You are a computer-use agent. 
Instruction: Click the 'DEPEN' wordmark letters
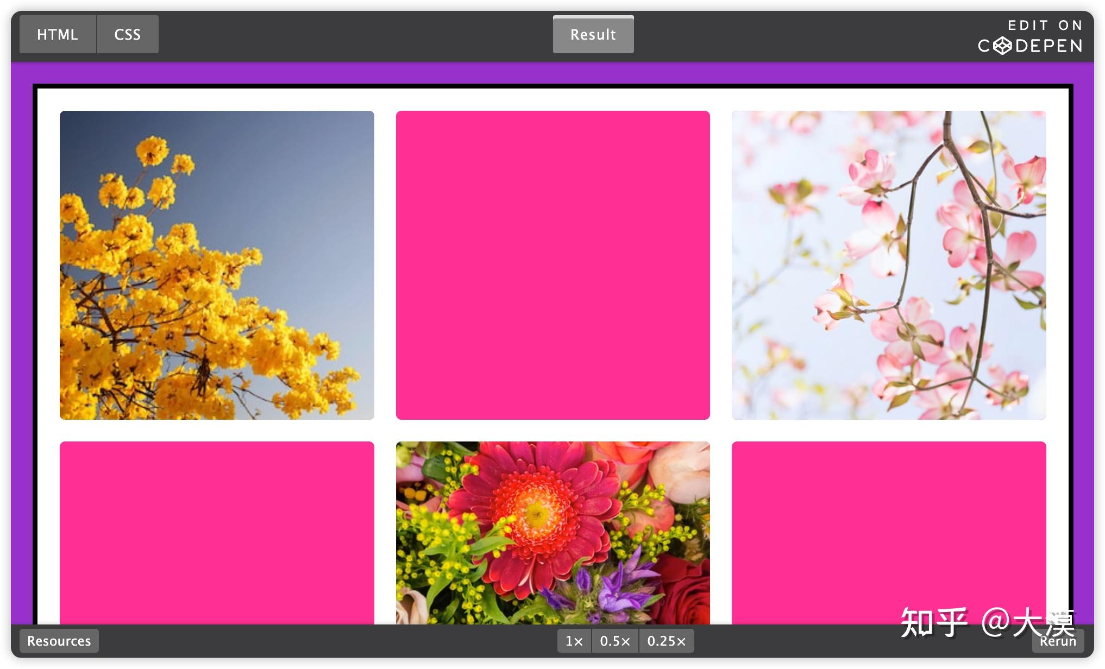[1049, 46]
